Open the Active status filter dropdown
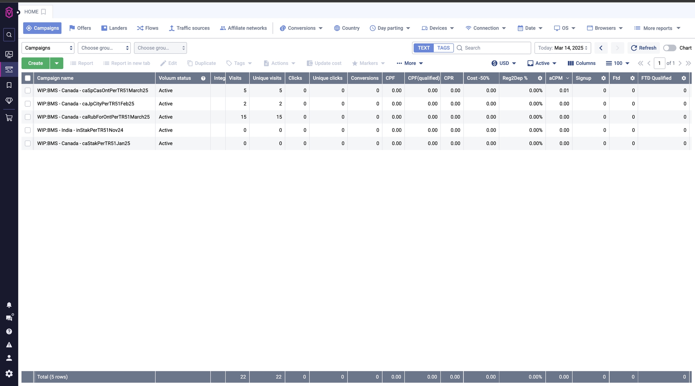695x386 pixels. pyautogui.click(x=542, y=63)
